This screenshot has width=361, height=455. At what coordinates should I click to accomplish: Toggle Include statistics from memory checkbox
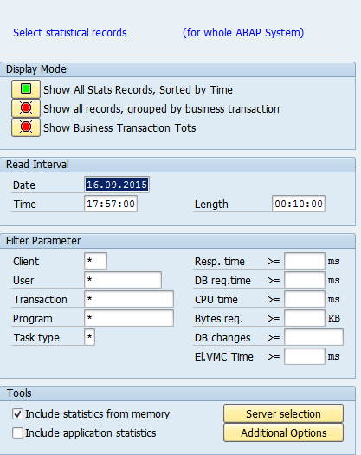[17, 413]
